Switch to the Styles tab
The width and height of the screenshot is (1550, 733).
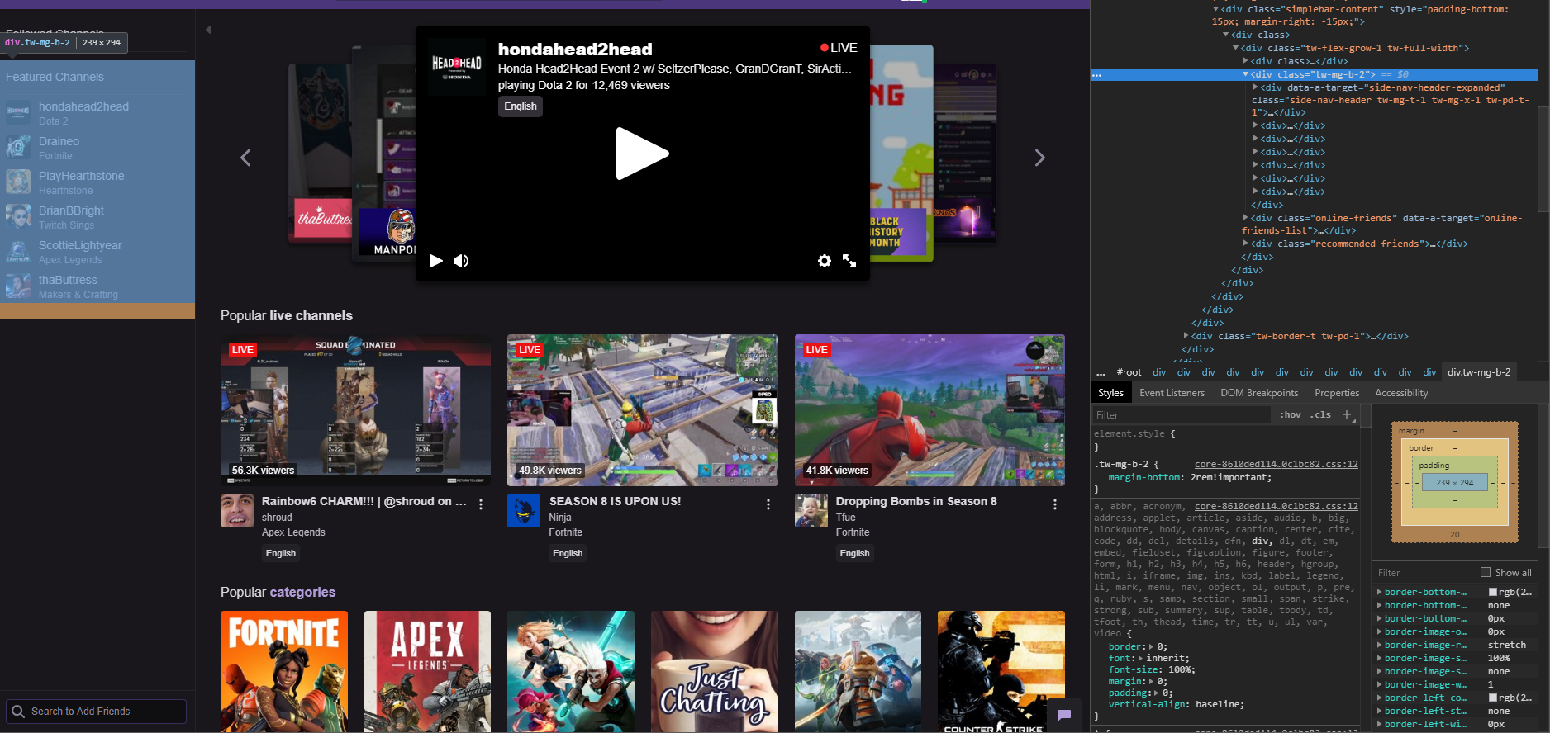pos(1110,393)
